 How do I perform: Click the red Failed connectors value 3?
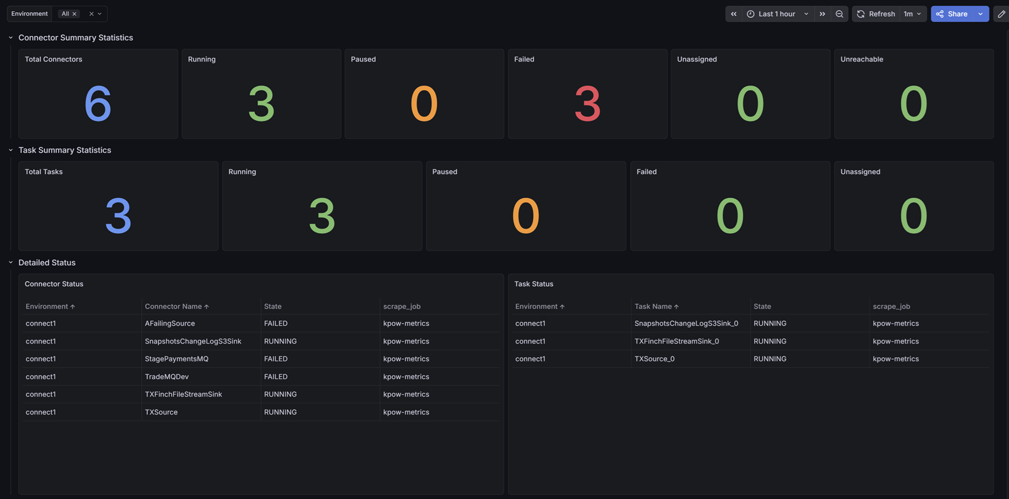(x=588, y=103)
